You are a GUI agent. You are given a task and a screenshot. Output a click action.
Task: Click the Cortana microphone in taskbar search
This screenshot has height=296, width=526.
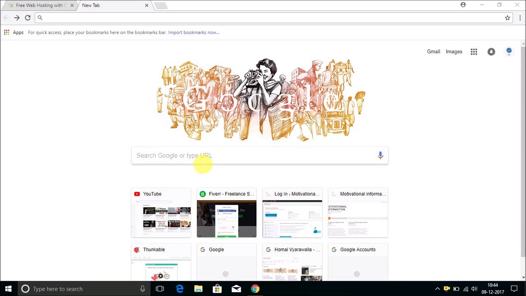tap(143, 289)
